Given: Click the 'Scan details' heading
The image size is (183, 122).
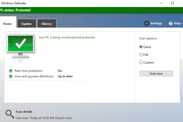Looking at the screenshot, I should tap(24, 112).
